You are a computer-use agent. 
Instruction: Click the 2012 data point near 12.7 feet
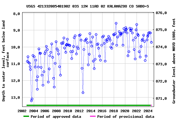83,92
